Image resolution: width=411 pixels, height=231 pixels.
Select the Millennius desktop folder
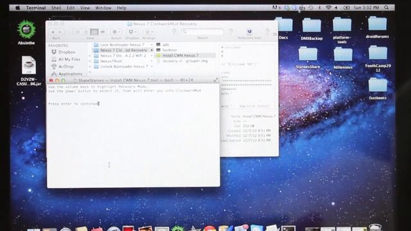point(343,58)
